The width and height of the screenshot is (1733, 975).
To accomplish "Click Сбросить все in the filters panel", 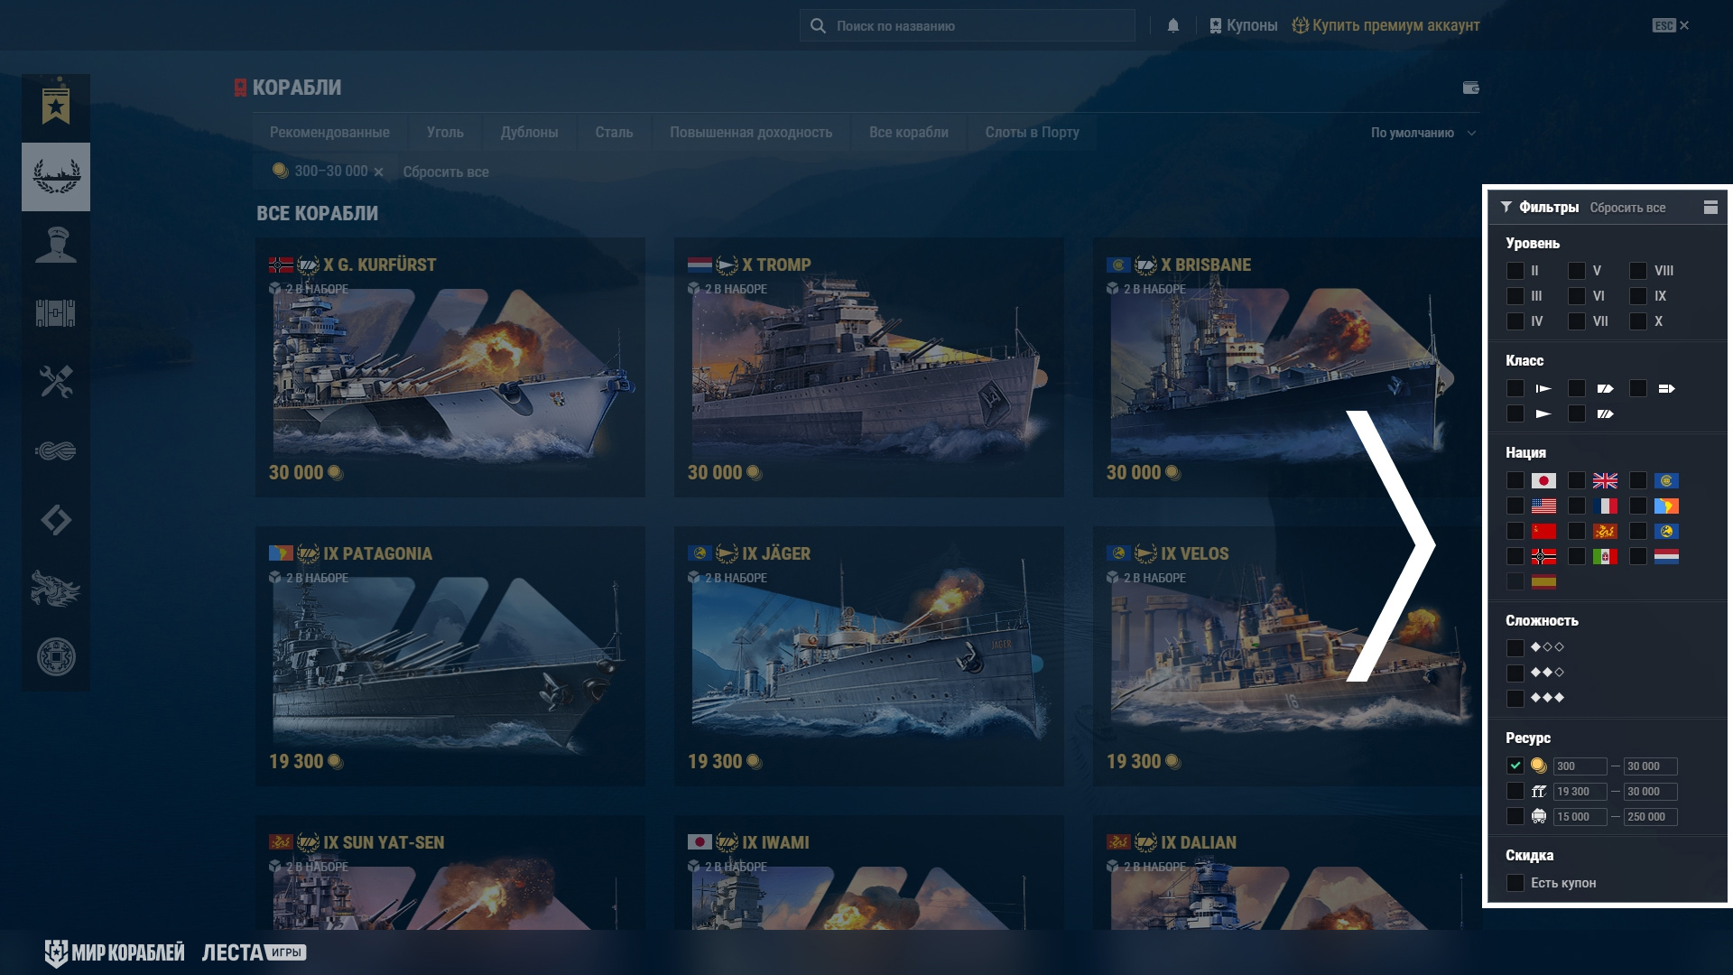I will [x=1627, y=208].
